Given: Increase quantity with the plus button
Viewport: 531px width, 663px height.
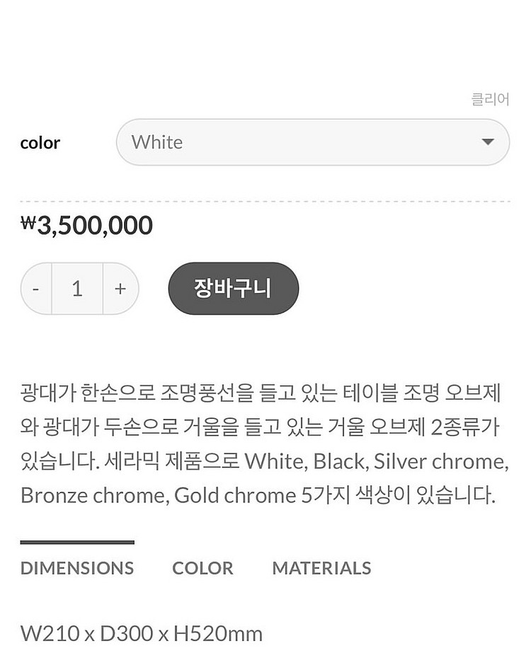Looking at the screenshot, I should (x=120, y=289).
